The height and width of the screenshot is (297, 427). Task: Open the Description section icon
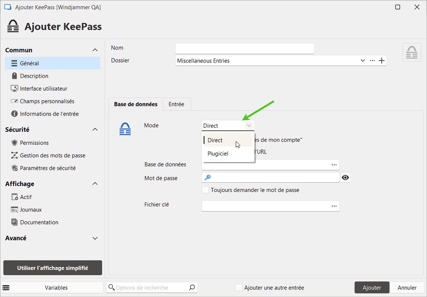click(14, 76)
